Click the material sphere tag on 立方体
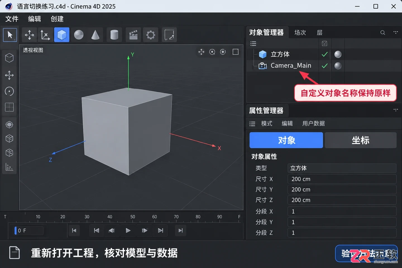 [338, 54]
